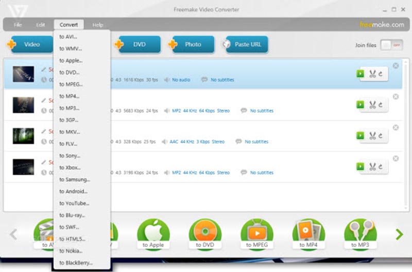This screenshot has height=272, width=412.
Task: Toggle the Join files switch
Action: click(x=391, y=45)
